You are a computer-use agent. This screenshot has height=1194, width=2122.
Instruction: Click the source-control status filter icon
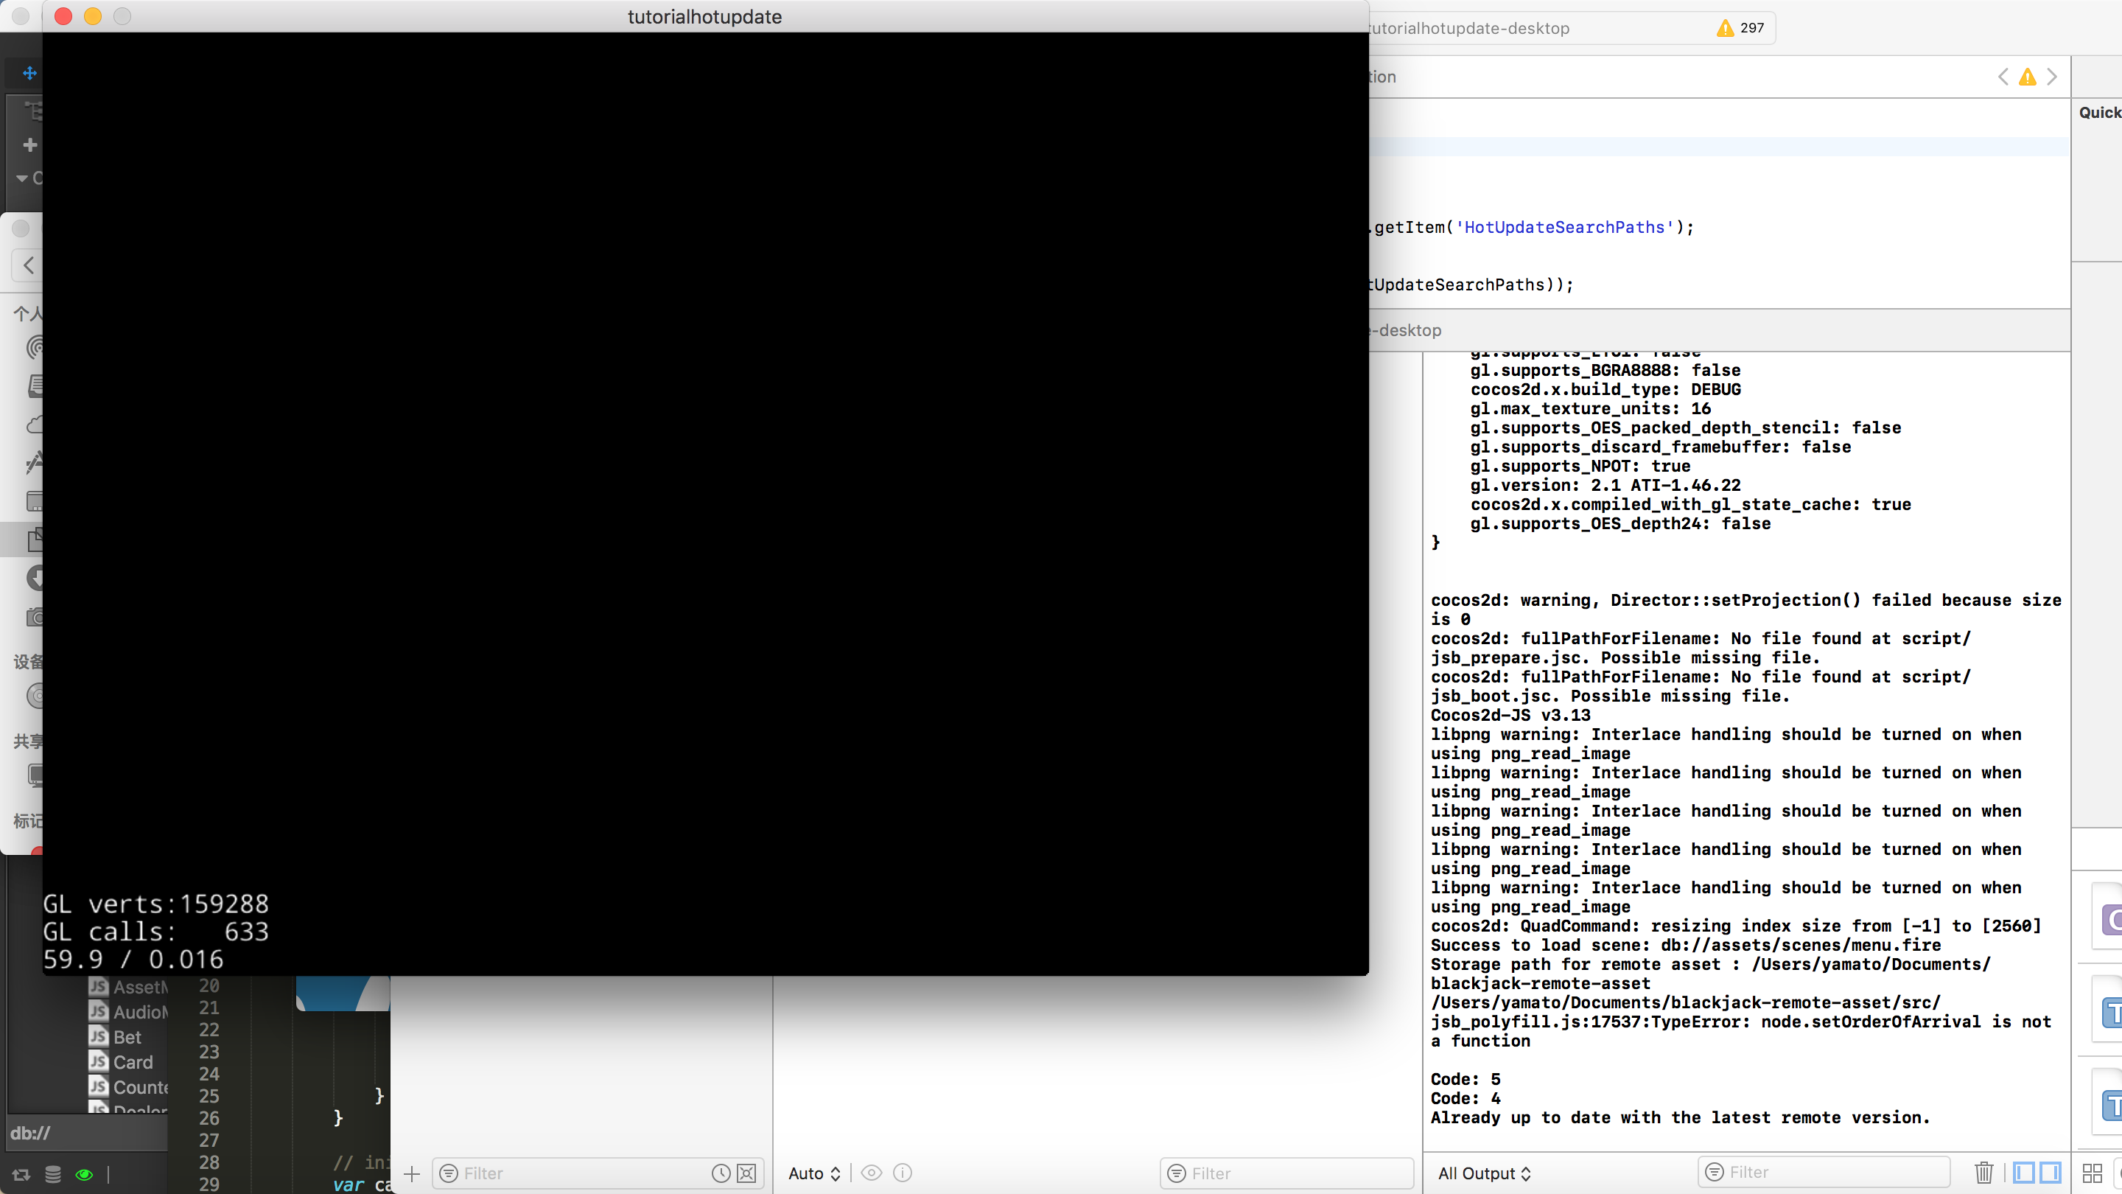pos(746,1173)
